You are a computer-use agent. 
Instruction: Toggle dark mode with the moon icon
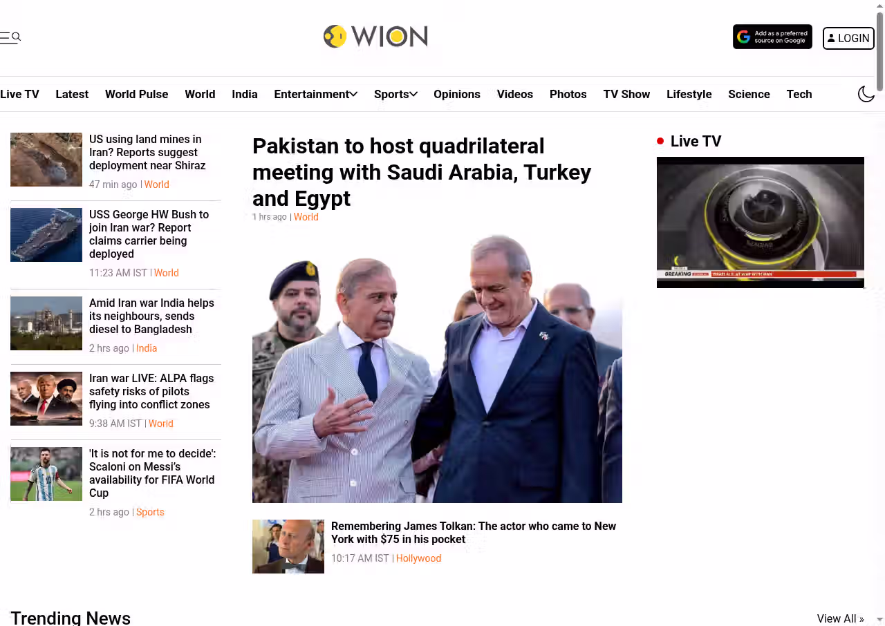[x=866, y=94]
